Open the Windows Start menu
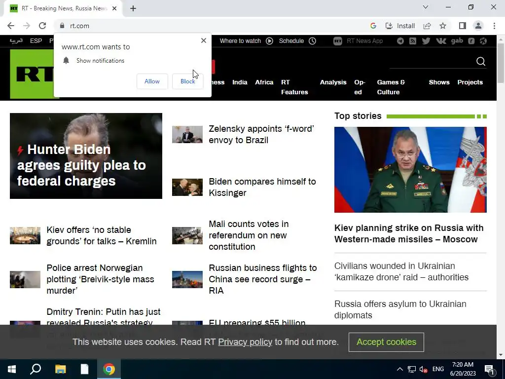The image size is (505, 379). (12, 369)
